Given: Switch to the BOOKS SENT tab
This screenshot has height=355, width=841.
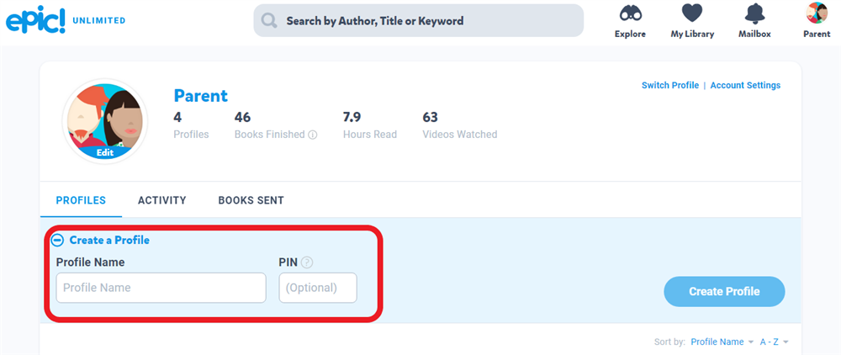Looking at the screenshot, I should (x=251, y=200).
